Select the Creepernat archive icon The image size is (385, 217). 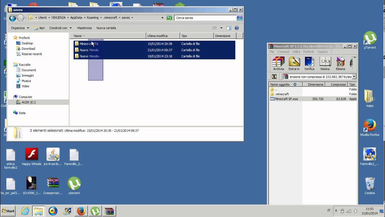(x=53, y=186)
